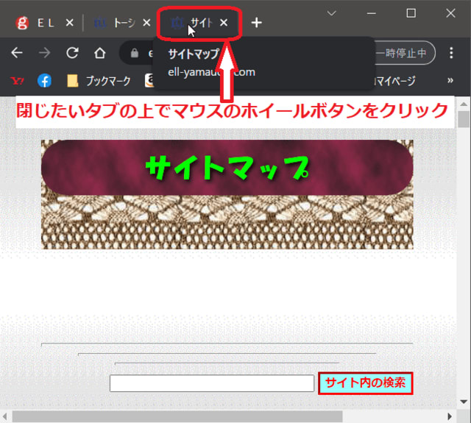
Task: Show hidden bookmarks with overflow chevron
Action: click(x=450, y=80)
